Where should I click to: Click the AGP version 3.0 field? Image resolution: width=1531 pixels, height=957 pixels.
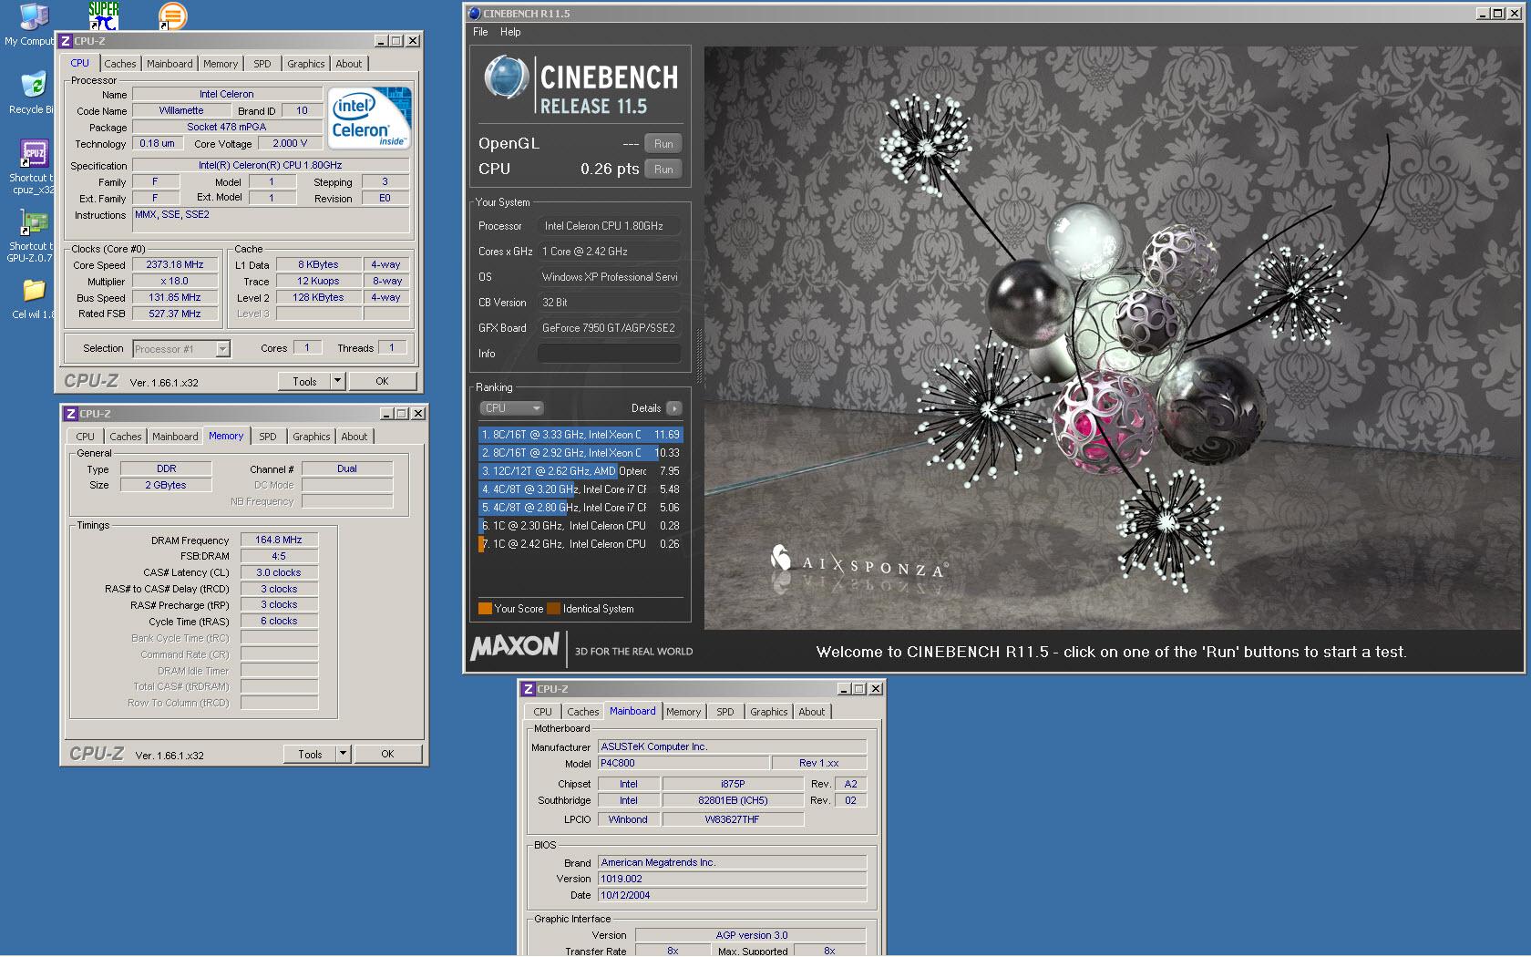click(751, 935)
